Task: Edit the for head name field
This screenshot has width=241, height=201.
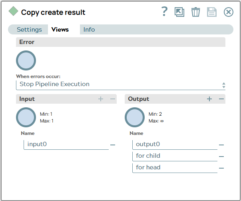Action: (175, 168)
